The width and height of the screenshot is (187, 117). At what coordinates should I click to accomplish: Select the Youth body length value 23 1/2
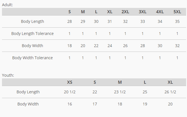[x=120, y=92]
